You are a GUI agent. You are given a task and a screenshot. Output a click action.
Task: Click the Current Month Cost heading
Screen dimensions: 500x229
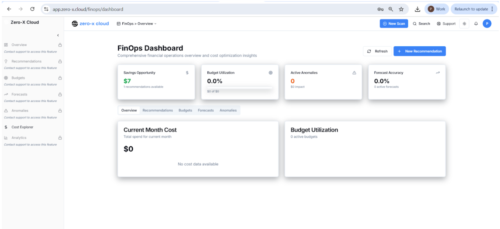tap(150, 130)
